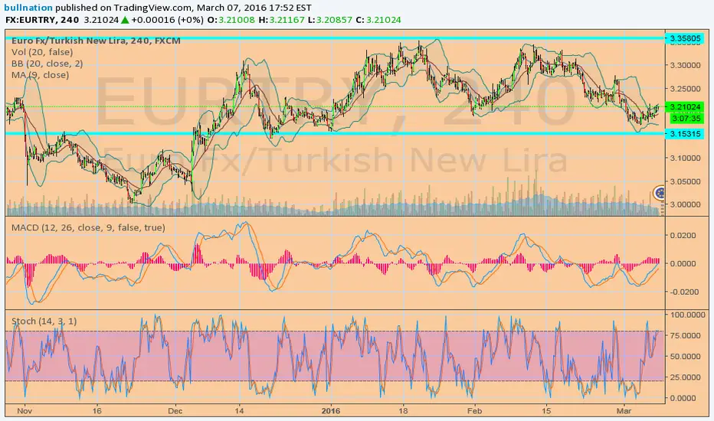Click the 3.15315 support price tag

[685, 134]
